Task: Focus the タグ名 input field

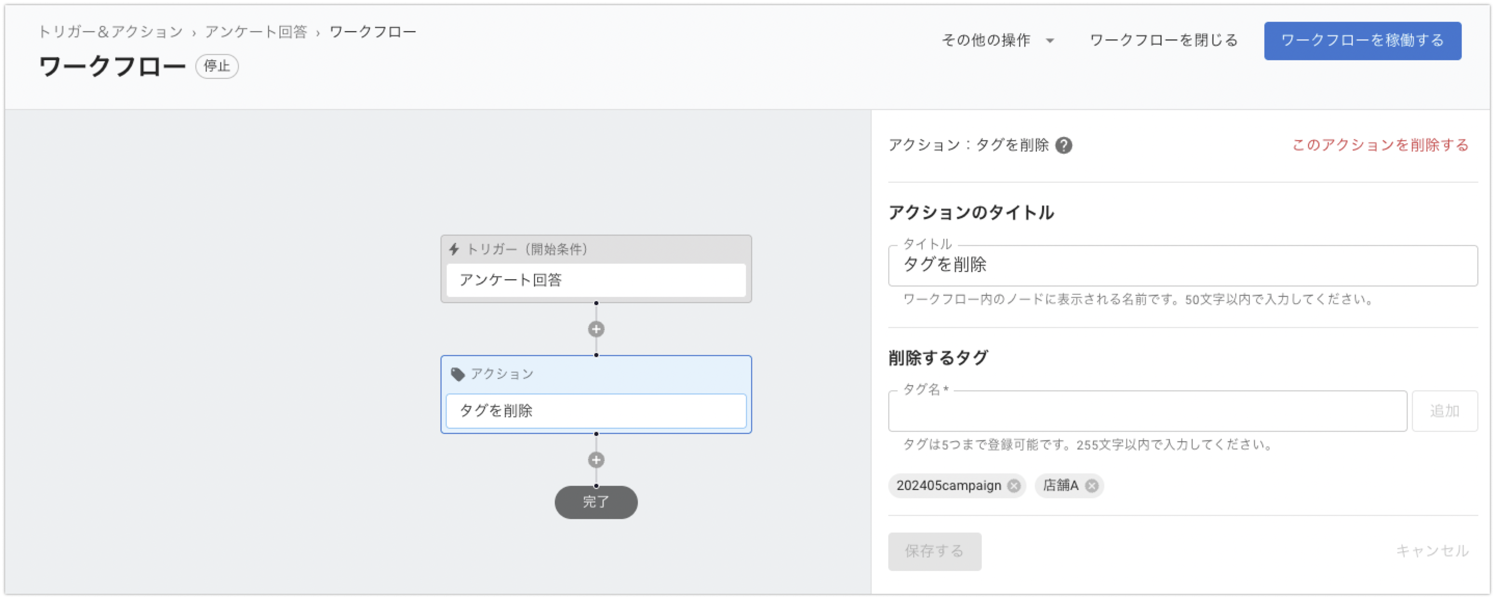Action: [x=1147, y=411]
